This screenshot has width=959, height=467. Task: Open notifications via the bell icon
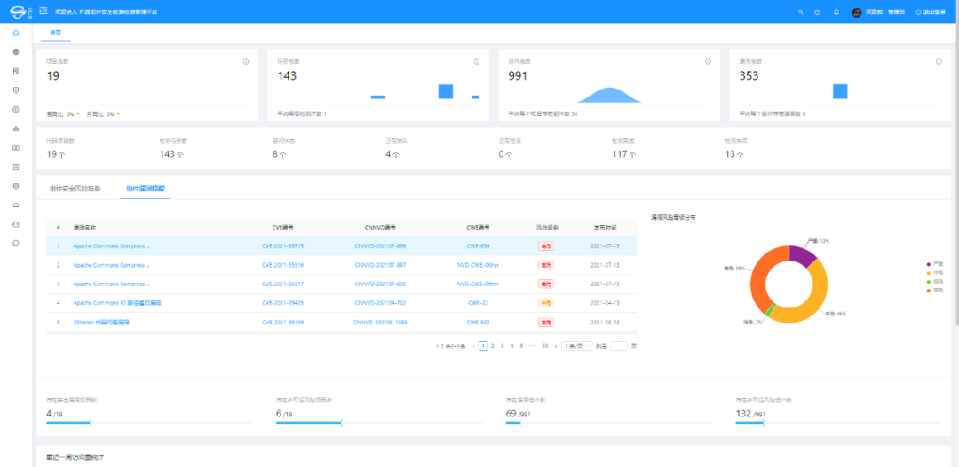pyautogui.click(x=836, y=12)
